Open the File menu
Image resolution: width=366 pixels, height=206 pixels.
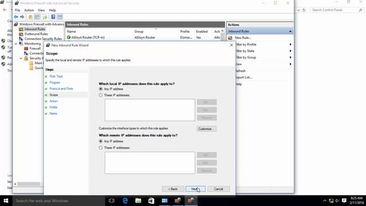pos(18,10)
